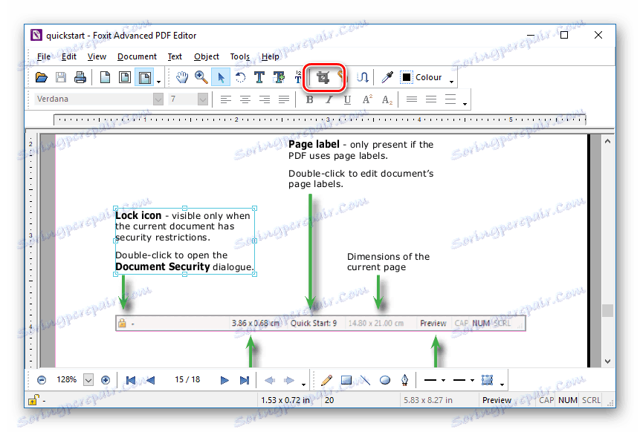Set medium line spacing
Image resolution: width=640 pixels, height=432 pixels.
431,99
